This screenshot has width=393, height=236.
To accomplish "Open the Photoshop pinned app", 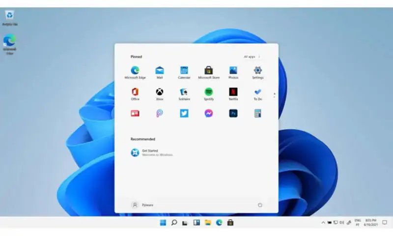I will [x=233, y=114].
